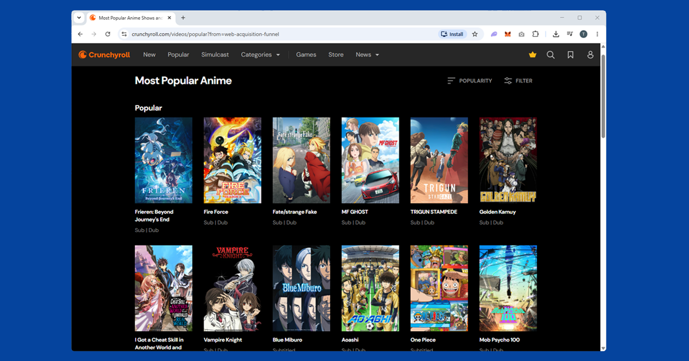The height and width of the screenshot is (361, 689).
Task: Select the Blue Miburo poster
Action: point(301,288)
